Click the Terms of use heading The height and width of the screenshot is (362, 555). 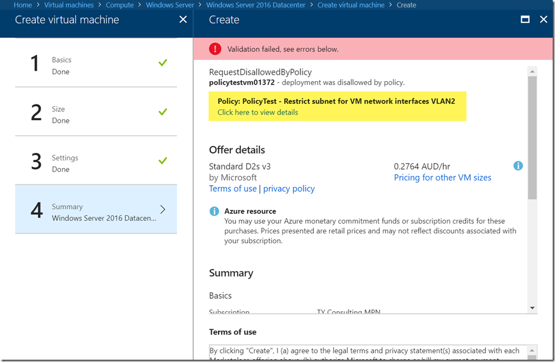pos(233,332)
